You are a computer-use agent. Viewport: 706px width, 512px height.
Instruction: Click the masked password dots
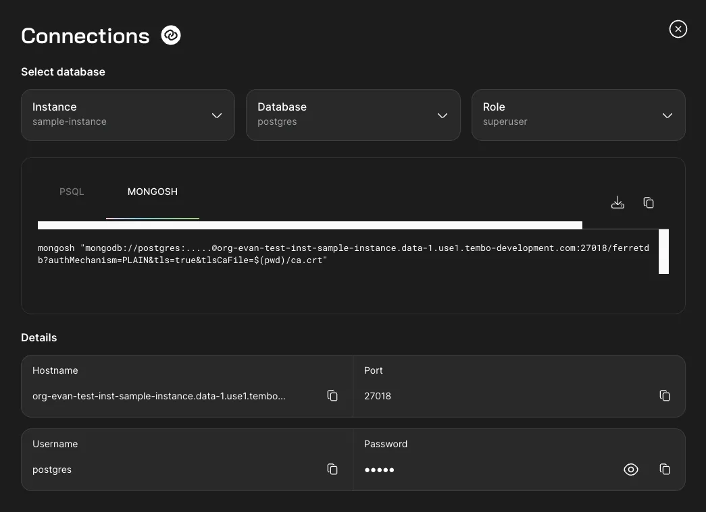pyautogui.click(x=379, y=470)
